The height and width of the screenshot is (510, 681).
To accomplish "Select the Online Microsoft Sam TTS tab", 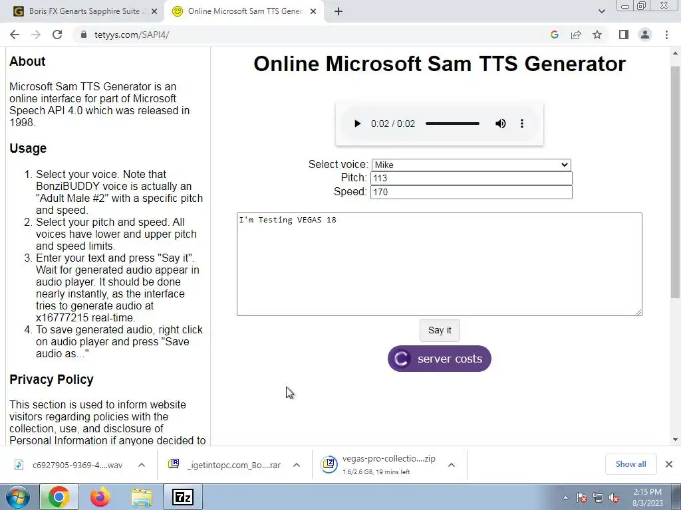I will point(243,11).
